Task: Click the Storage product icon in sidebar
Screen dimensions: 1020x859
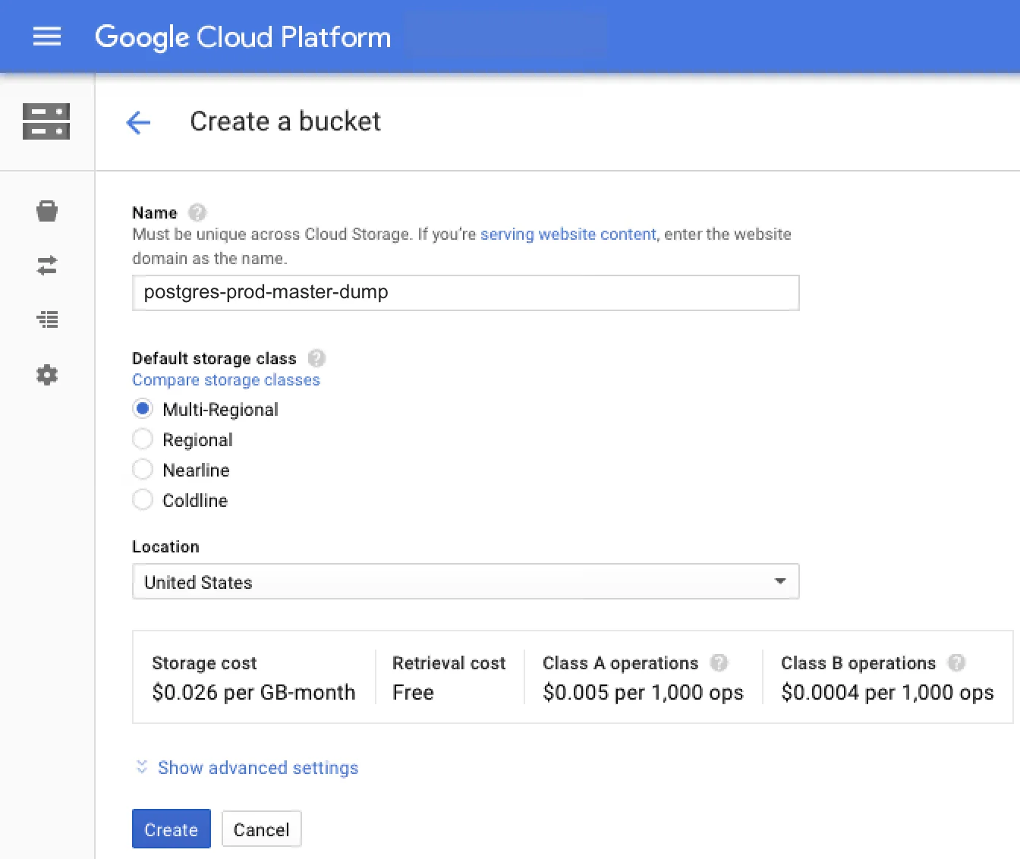Action: [x=46, y=121]
